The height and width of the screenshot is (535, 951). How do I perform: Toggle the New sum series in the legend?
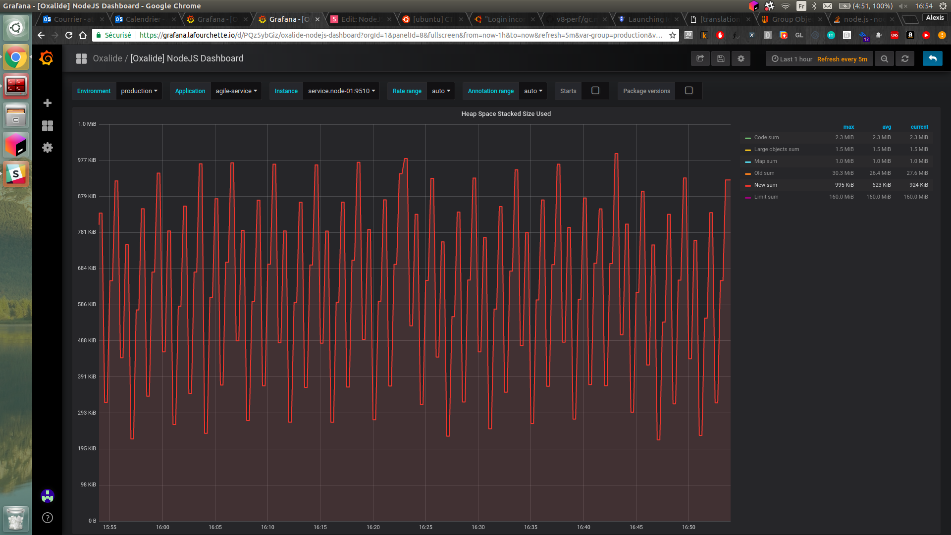(765, 185)
